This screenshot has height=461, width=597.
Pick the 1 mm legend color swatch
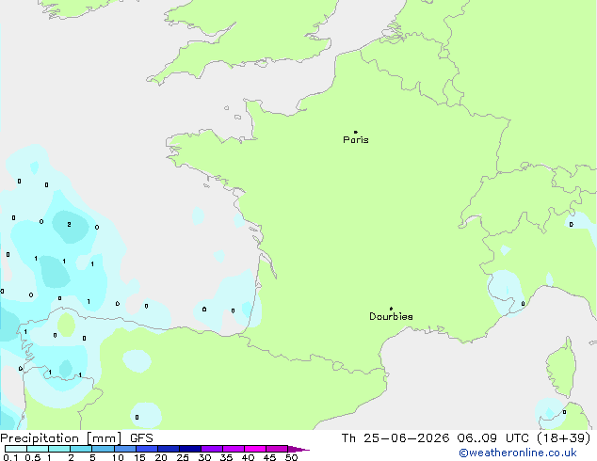(59, 449)
